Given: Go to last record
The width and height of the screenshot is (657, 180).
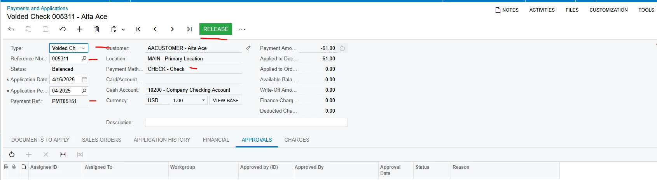Looking at the screenshot, I should point(189,29).
